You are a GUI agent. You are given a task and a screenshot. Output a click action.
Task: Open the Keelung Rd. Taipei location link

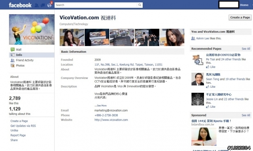[x=128, y=64]
